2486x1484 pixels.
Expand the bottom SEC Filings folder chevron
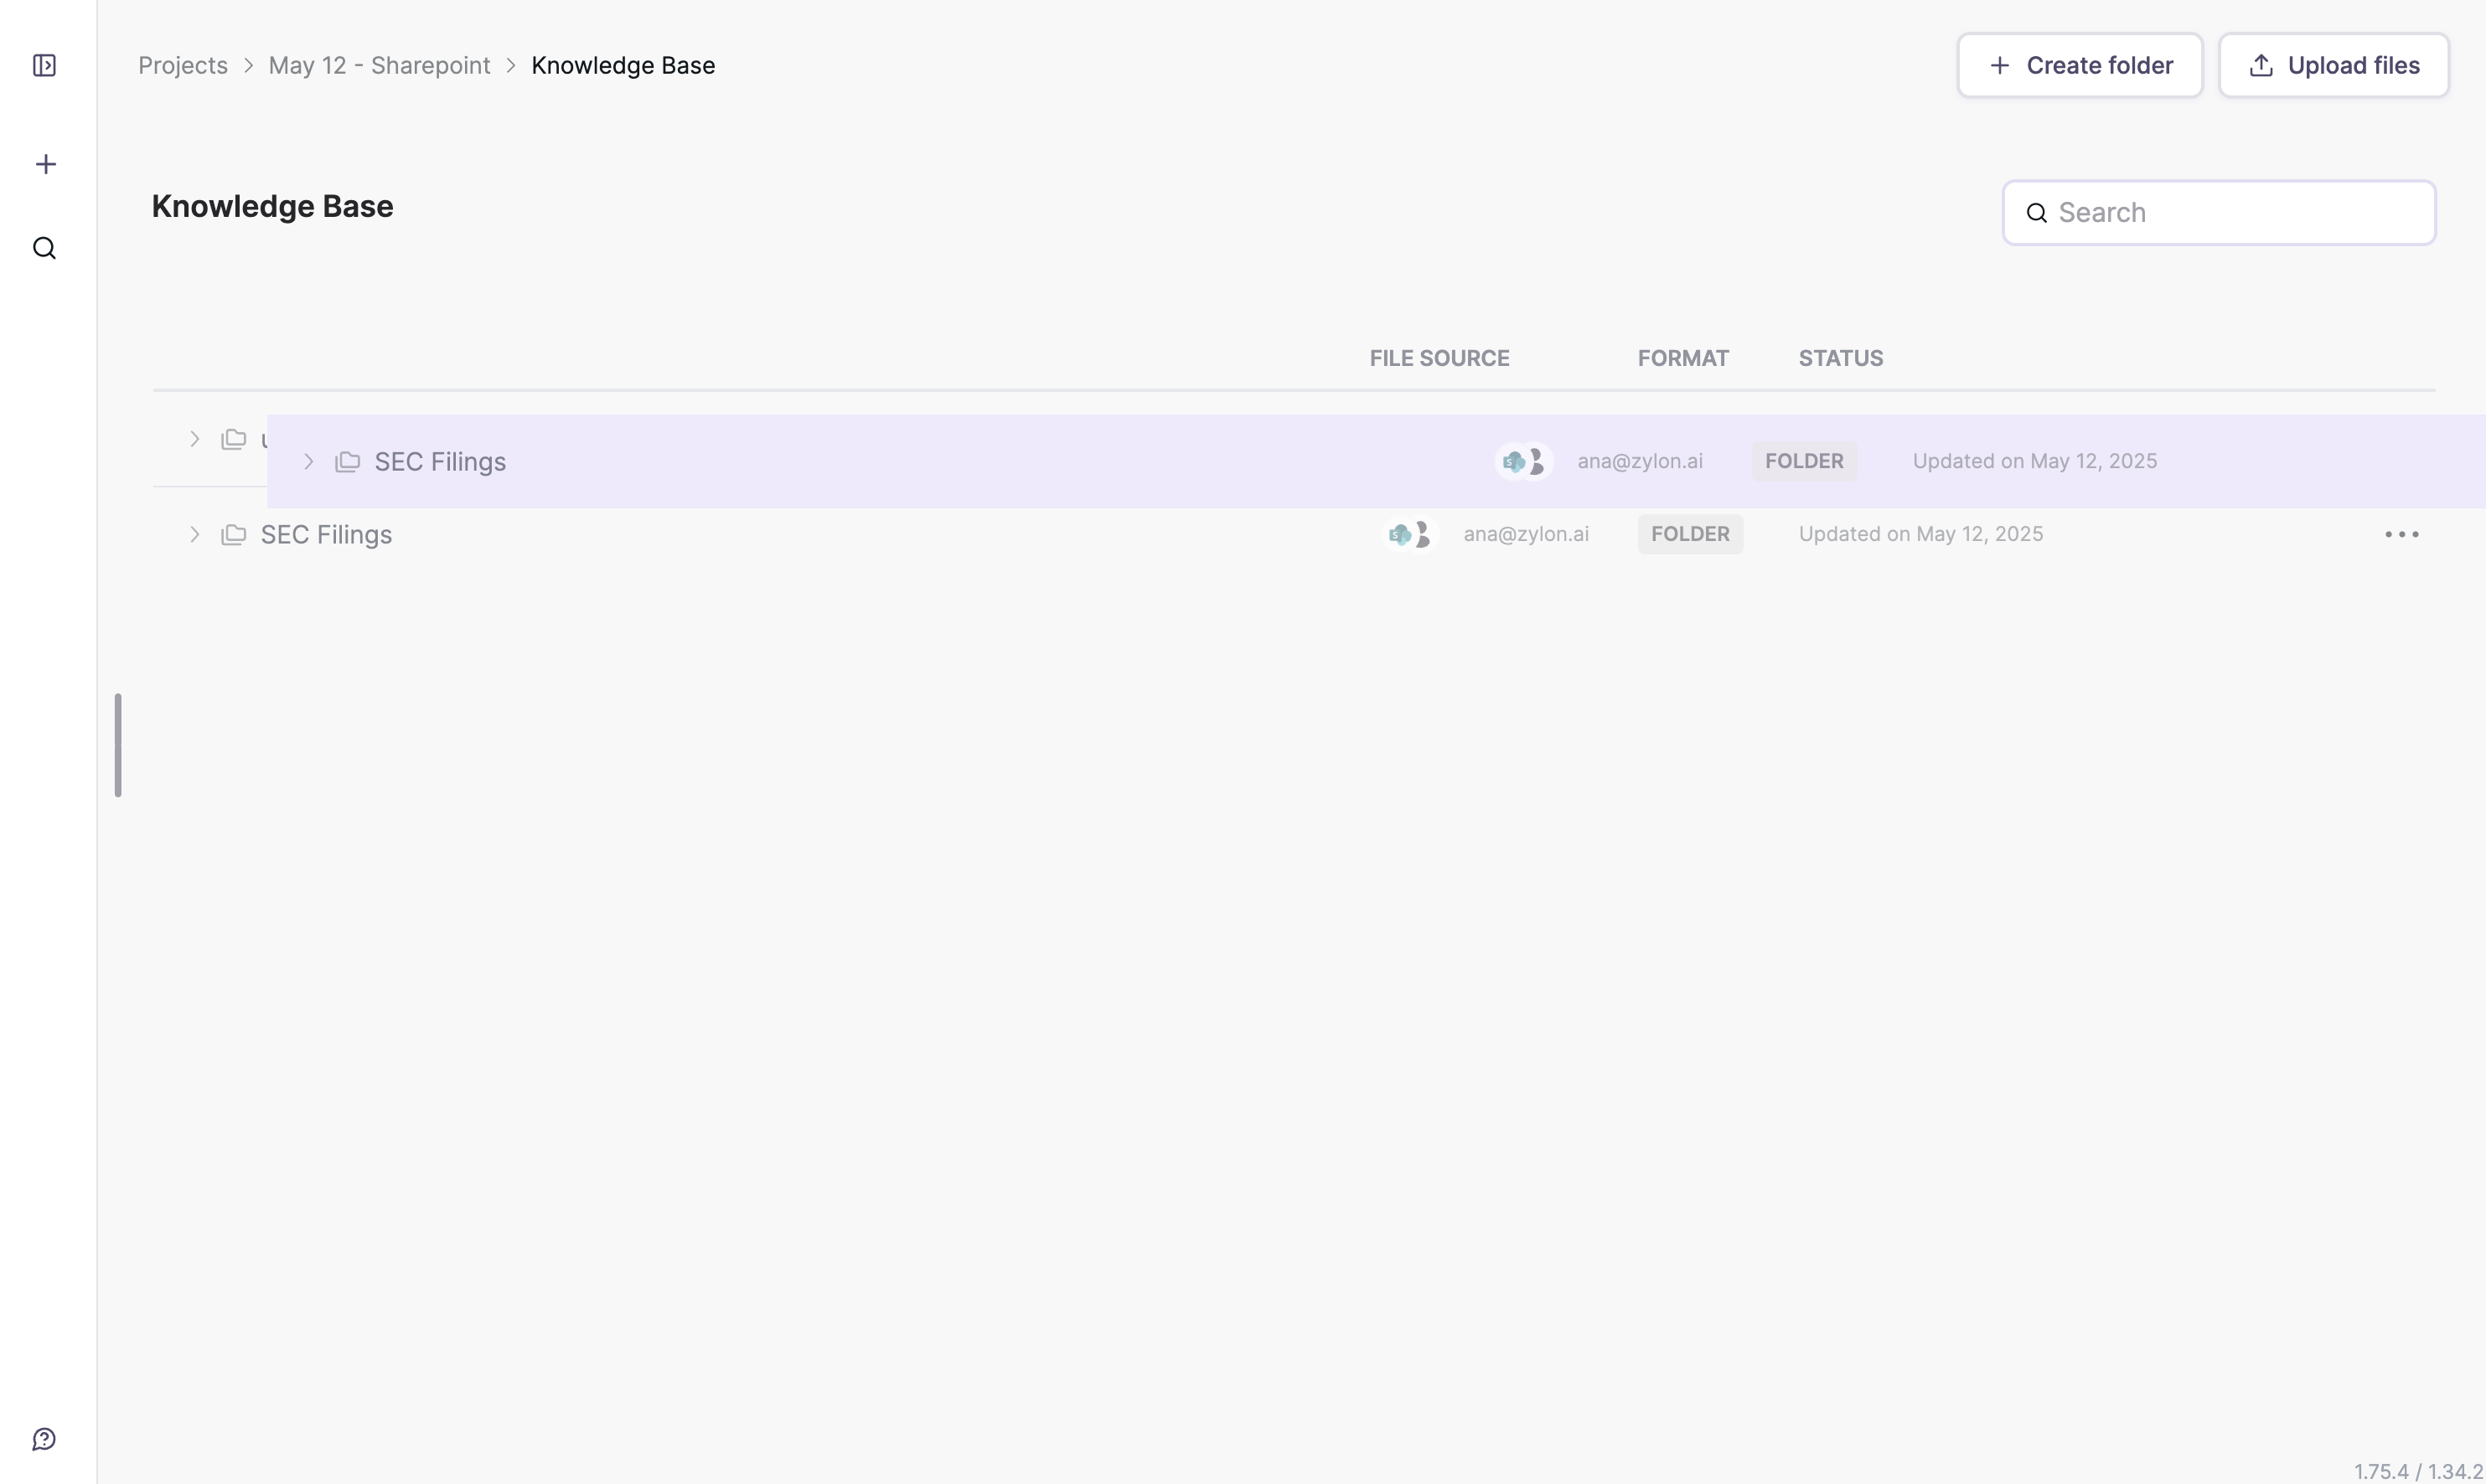pos(195,535)
